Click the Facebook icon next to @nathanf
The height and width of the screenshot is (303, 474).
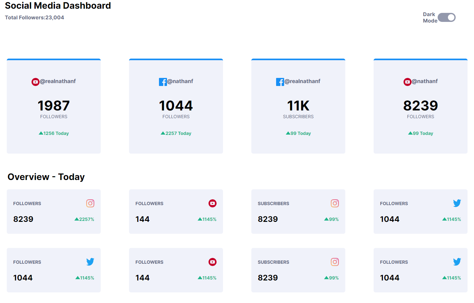click(163, 82)
